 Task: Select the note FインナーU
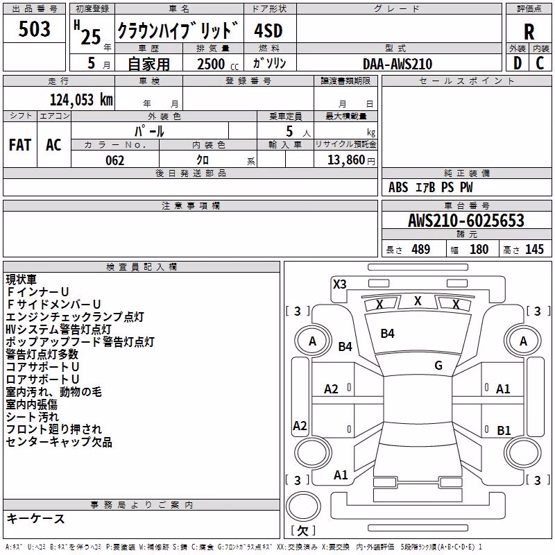37,292
